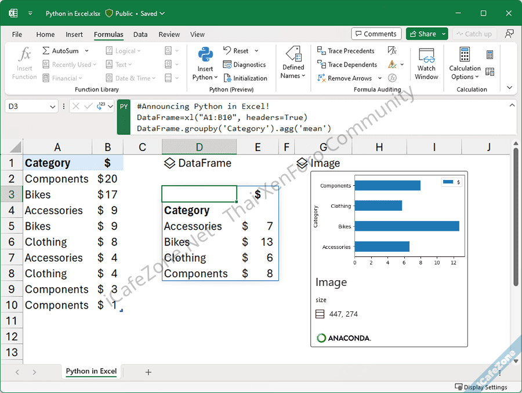Open the File menu
522x393 pixels.
17,35
